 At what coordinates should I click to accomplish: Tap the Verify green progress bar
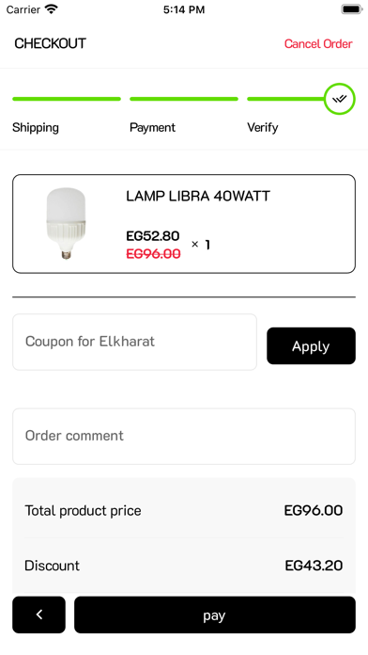click(x=286, y=99)
